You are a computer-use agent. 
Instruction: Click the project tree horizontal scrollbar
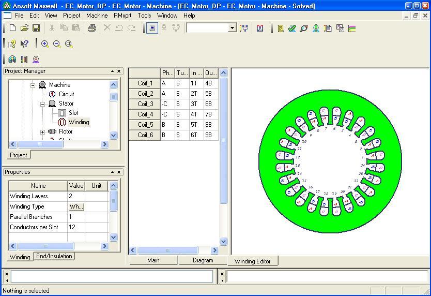[x=40, y=144]
